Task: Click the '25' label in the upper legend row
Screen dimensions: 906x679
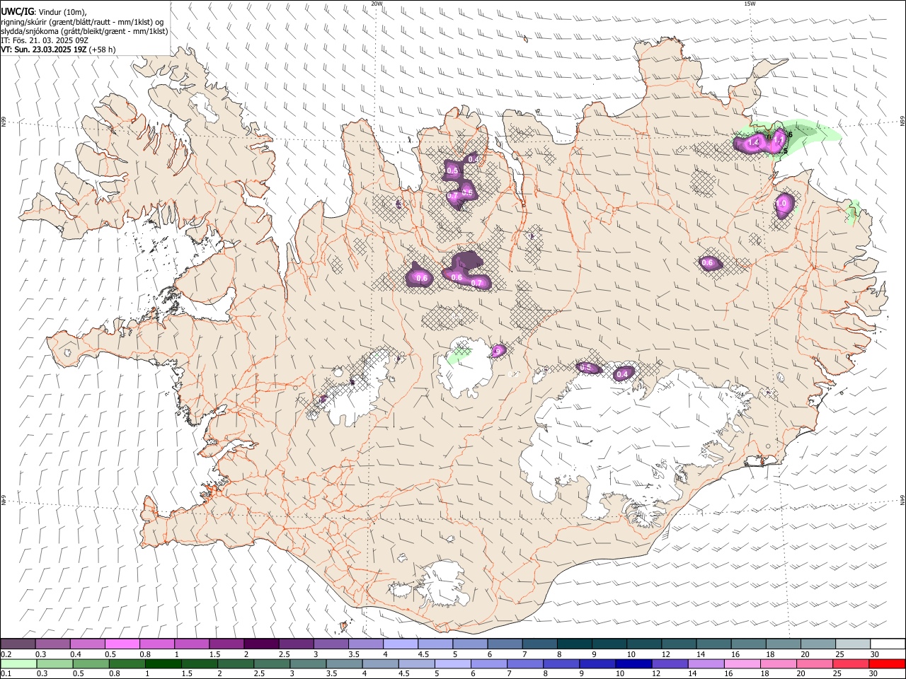Action: (839, 654)
